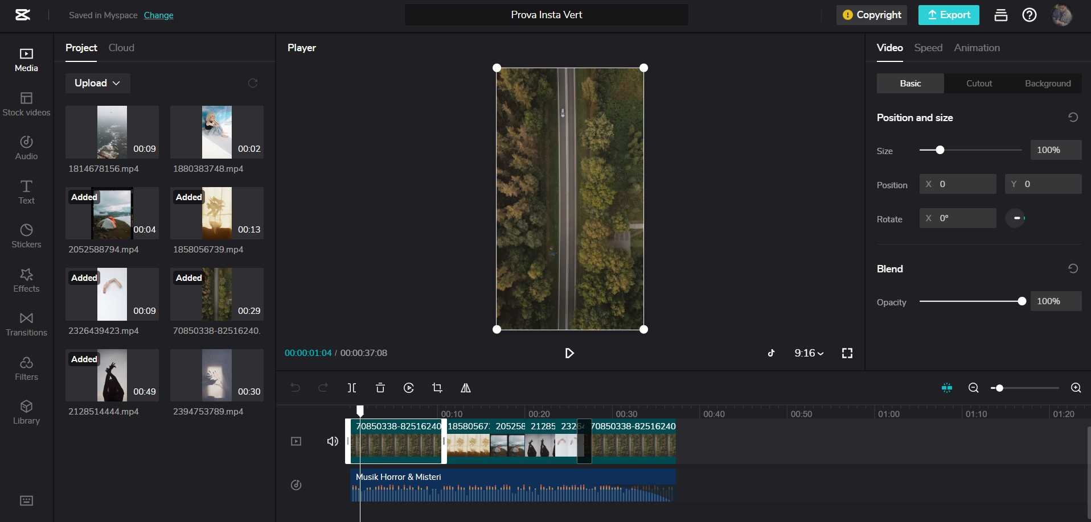The image size is (1091, 522).
Task: Open the Text panel
Action: [26, 193]
